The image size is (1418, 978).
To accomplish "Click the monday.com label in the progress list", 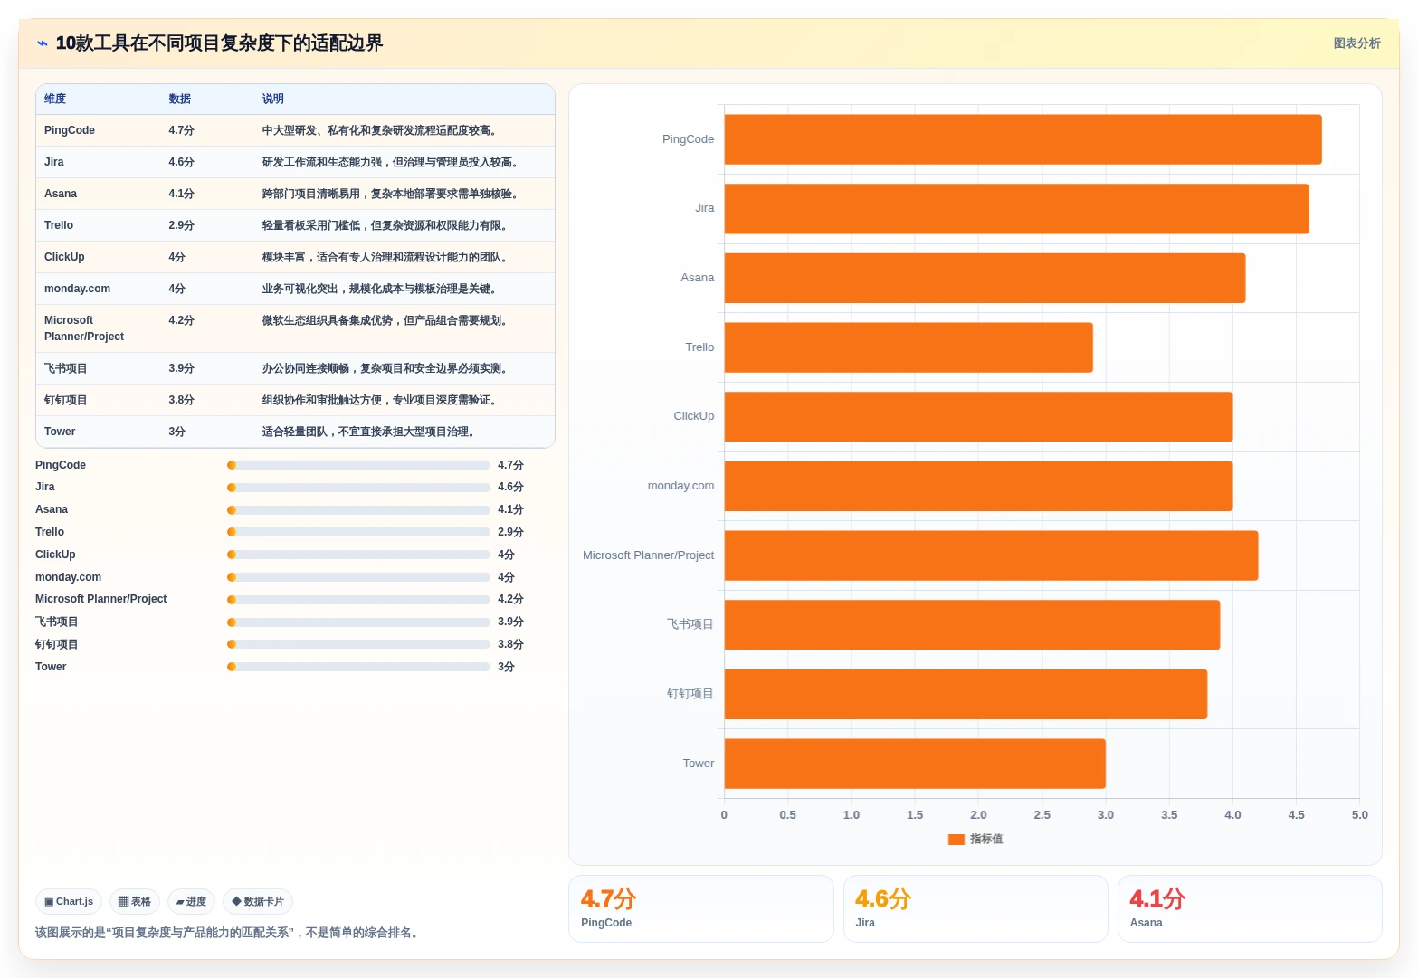I will tap(68, 577).
